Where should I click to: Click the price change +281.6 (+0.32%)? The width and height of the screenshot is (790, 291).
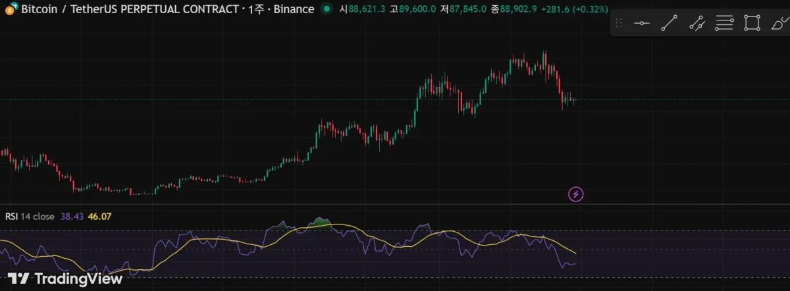click(581, 9)
